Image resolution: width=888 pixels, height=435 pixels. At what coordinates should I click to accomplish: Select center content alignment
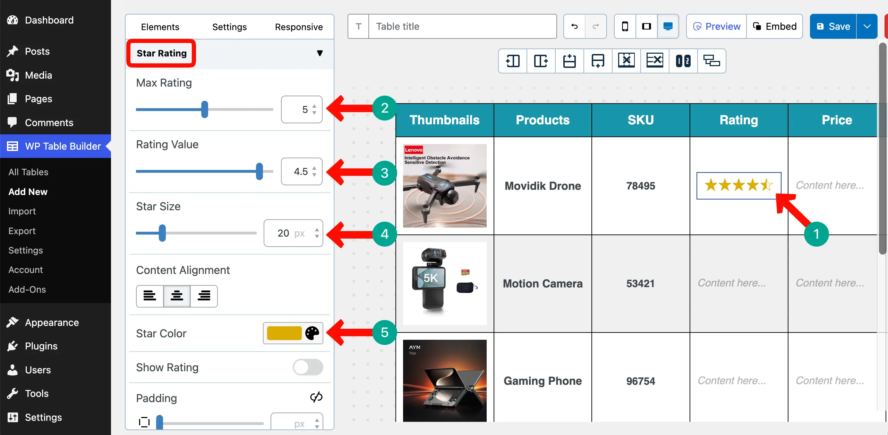point(177,296)
